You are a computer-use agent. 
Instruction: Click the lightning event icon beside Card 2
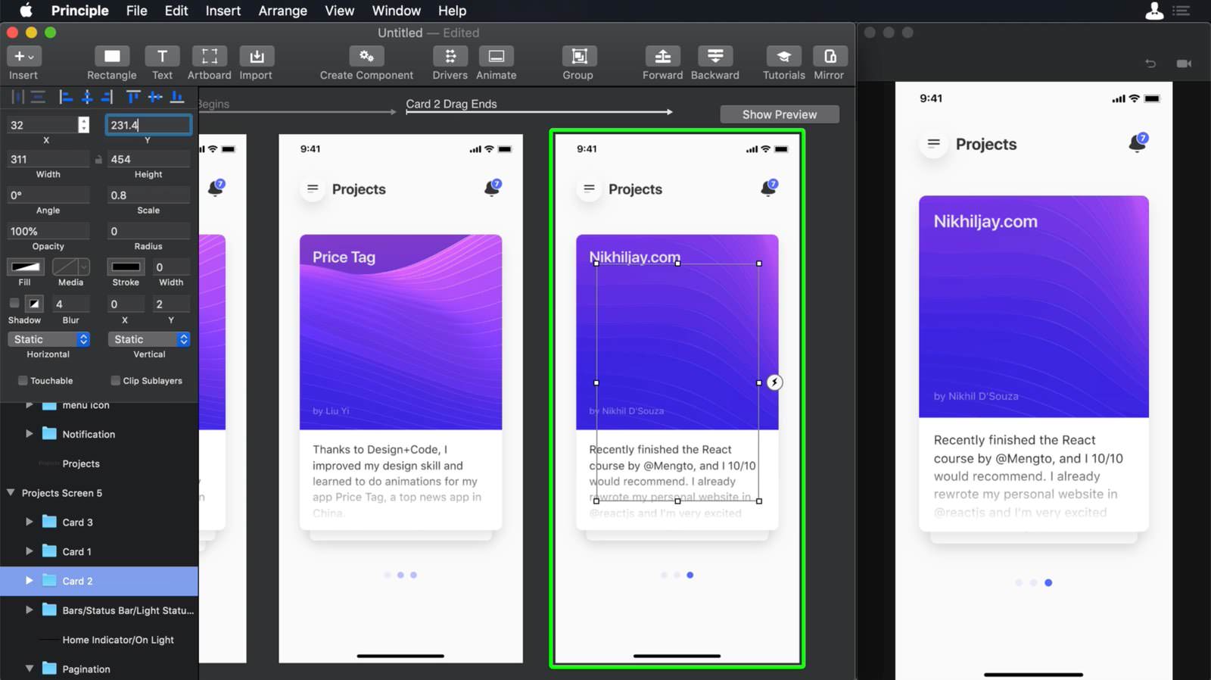coord(774,382)
